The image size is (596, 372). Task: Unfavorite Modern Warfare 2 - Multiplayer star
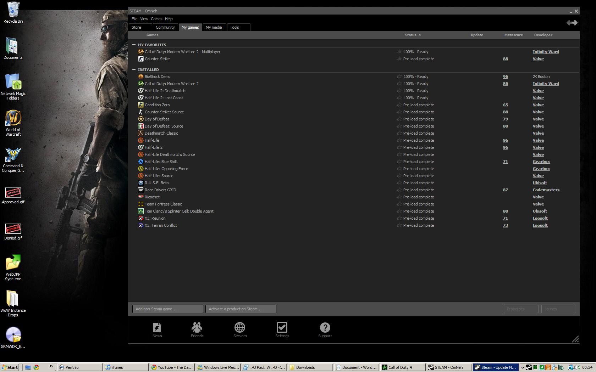tap(399, 52)
